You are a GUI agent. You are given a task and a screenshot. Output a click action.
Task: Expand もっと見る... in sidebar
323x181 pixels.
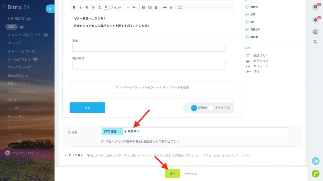pos(19,116)
